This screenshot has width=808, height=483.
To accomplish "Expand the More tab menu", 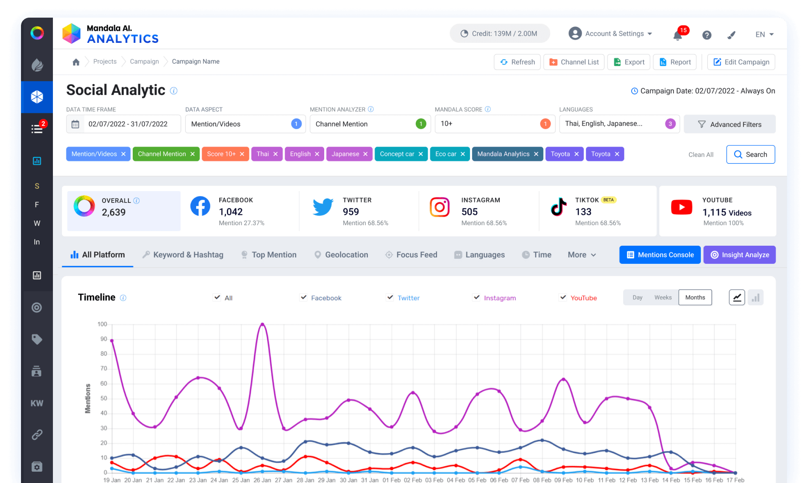I will pyautogui.click(x=582, y=255).
